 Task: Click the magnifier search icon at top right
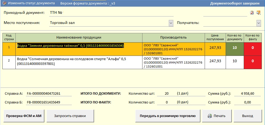[258, 13]
